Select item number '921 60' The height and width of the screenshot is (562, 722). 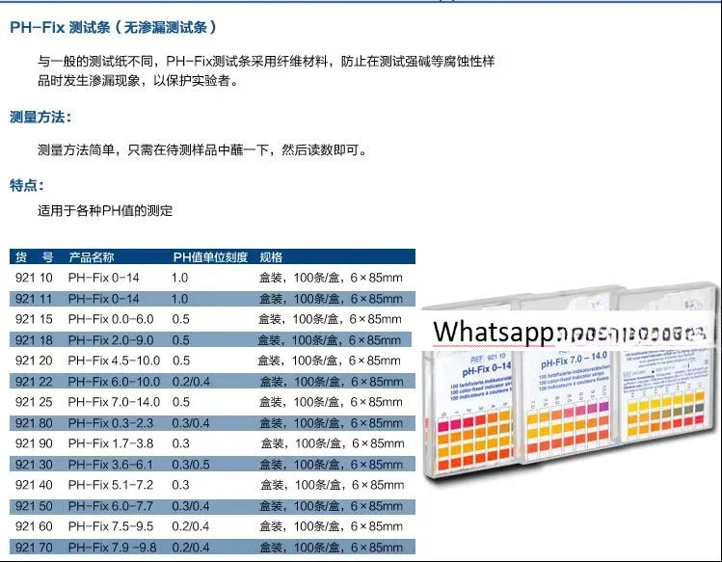click(x=34, y=526)
